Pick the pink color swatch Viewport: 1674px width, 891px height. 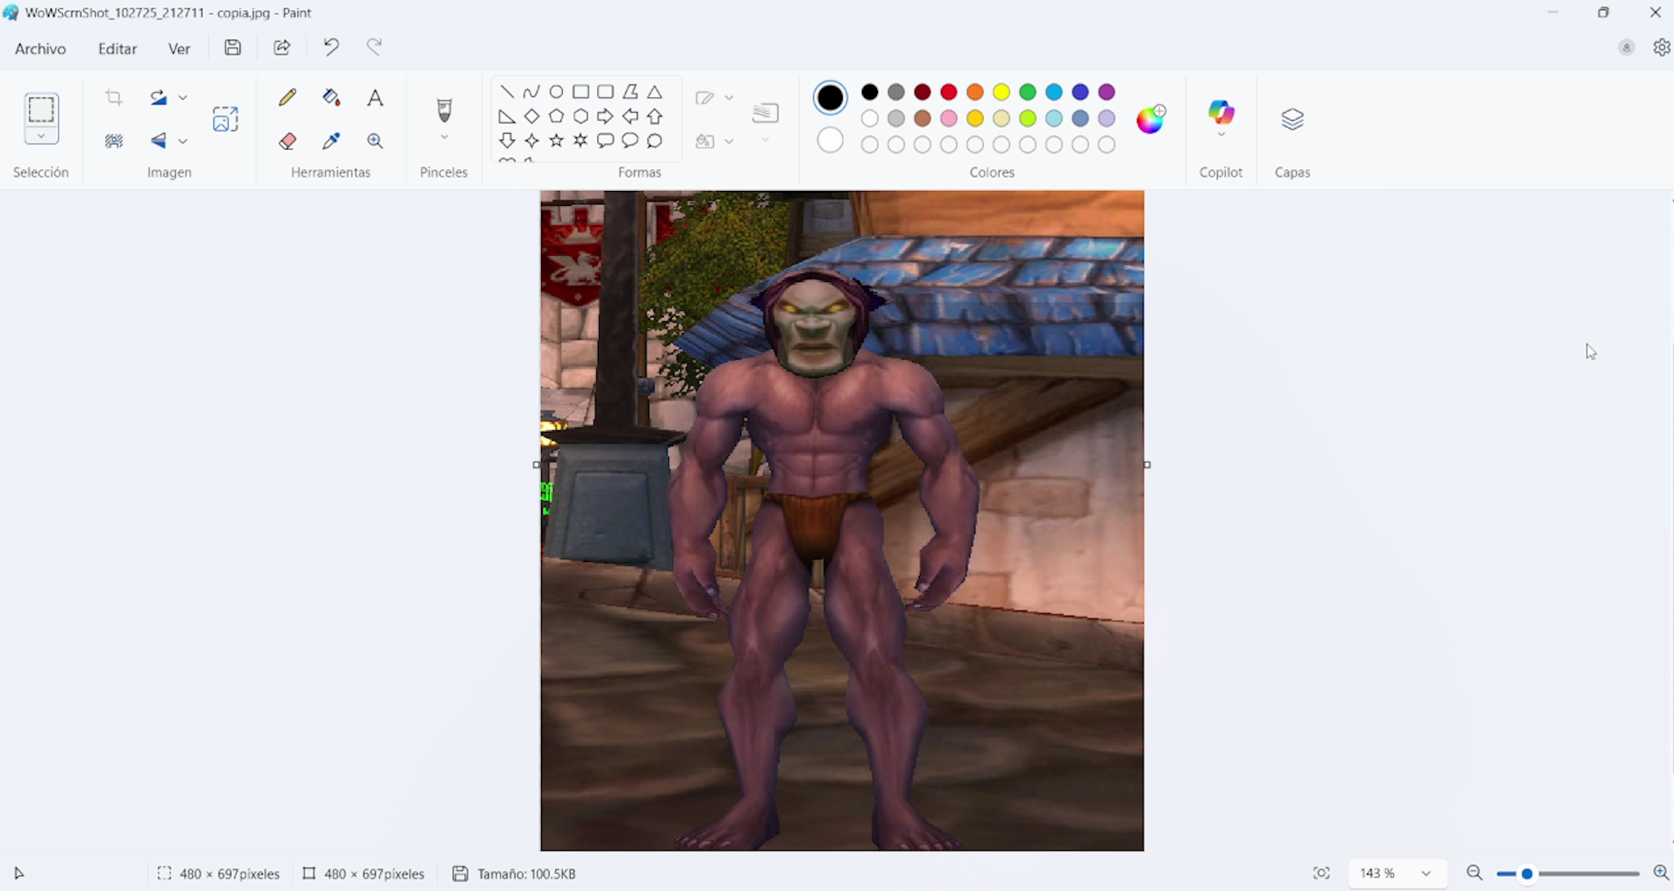pos(949,118)
